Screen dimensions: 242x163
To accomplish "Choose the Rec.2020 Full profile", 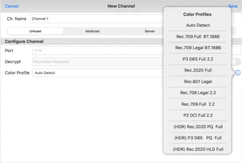I will tap(198, 70).
